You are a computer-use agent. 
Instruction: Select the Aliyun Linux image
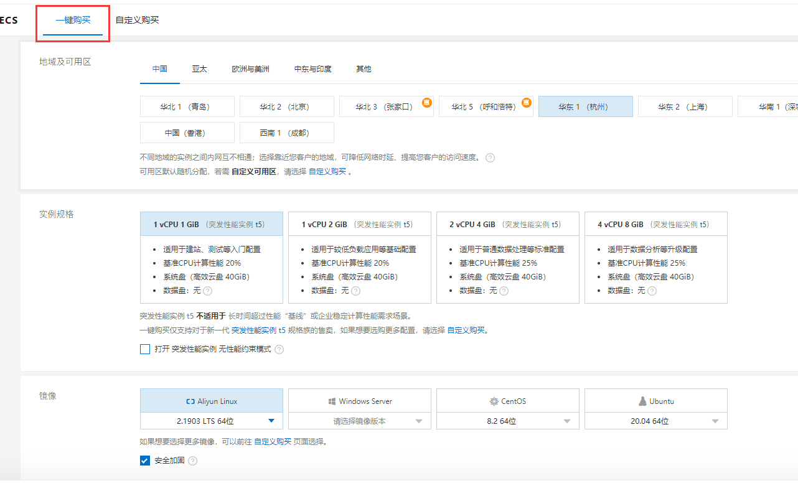[x=212, y=401]
